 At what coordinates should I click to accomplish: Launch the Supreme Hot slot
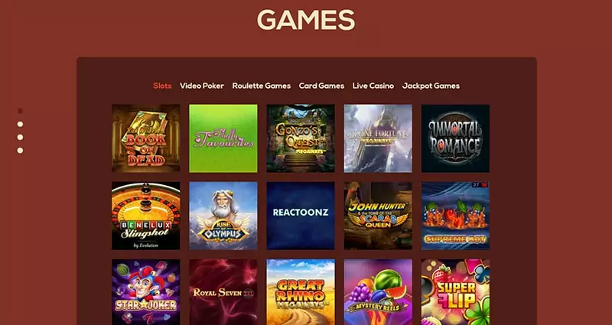point(455,216)
